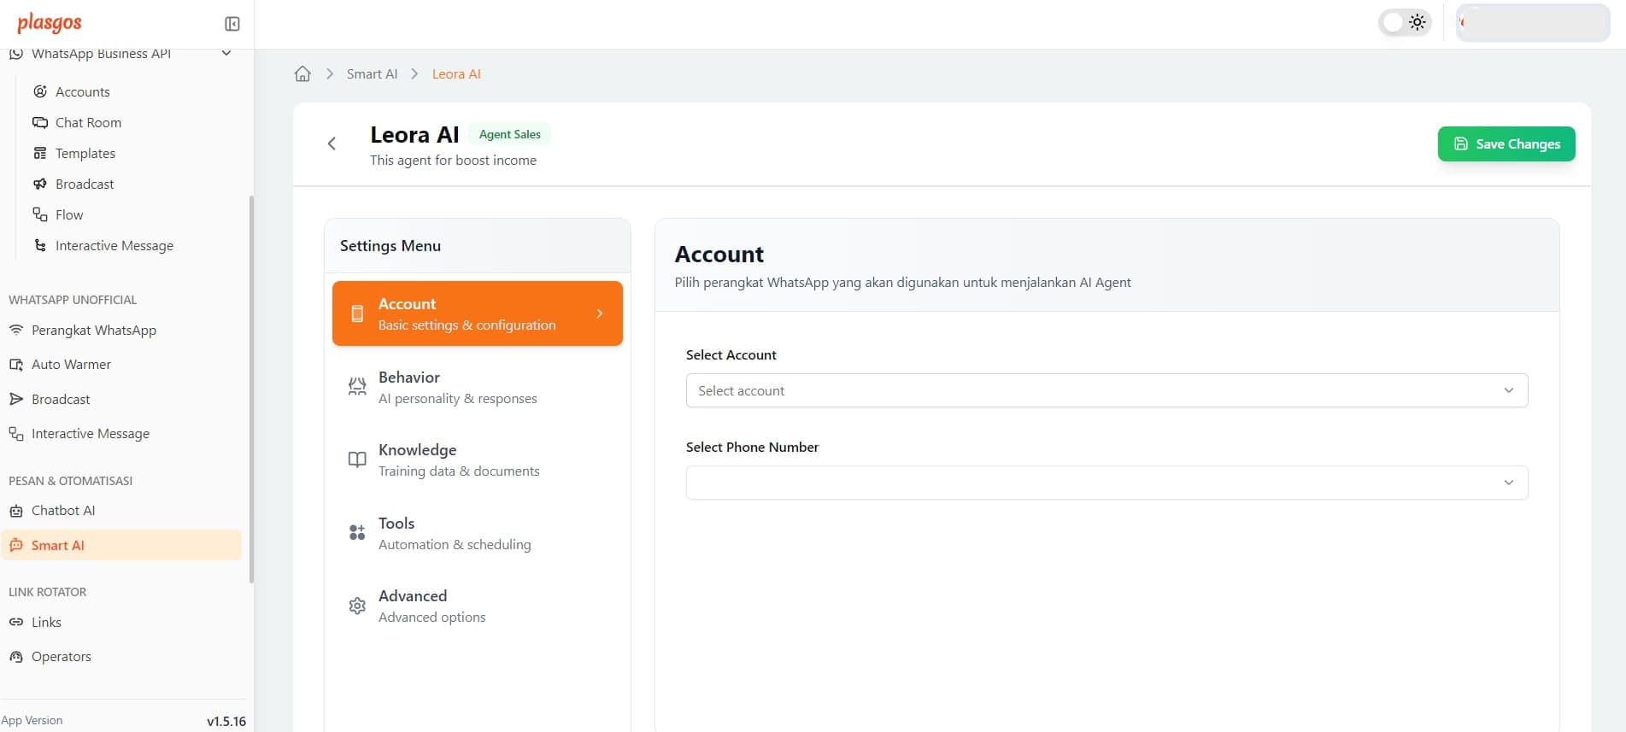
Task: Click the plasgos logo
Action: click(x=50, y=23)
